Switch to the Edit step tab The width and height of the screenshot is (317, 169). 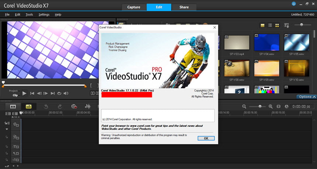pos(159,7)
